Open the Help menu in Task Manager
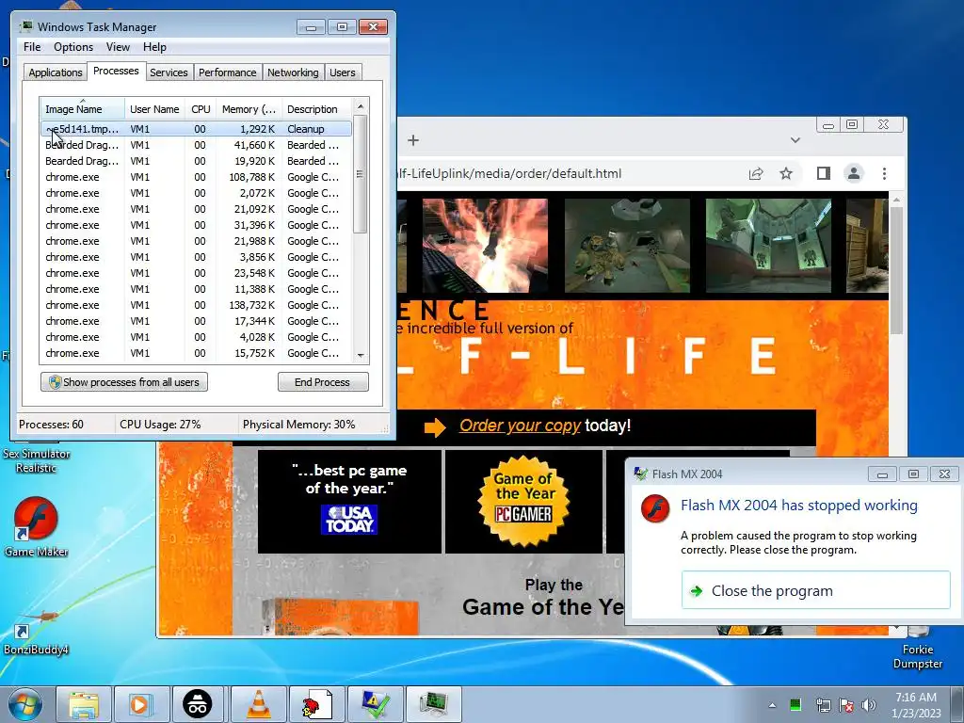 [x=154, y=47]
